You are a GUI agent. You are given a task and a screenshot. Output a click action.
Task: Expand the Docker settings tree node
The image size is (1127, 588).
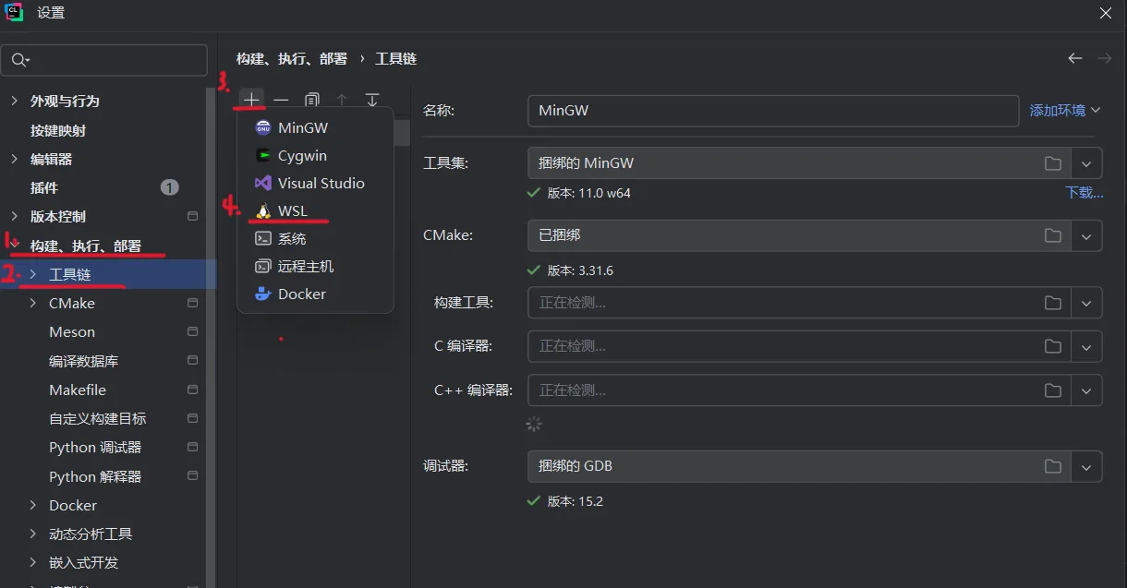click(33, 505)
